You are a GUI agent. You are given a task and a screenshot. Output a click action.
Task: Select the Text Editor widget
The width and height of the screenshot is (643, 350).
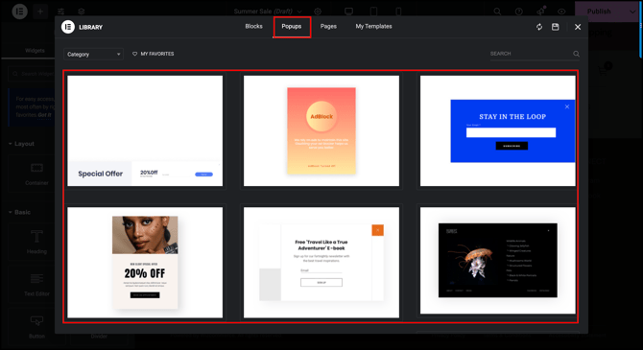pyautogui.click(x=36, y=285)
